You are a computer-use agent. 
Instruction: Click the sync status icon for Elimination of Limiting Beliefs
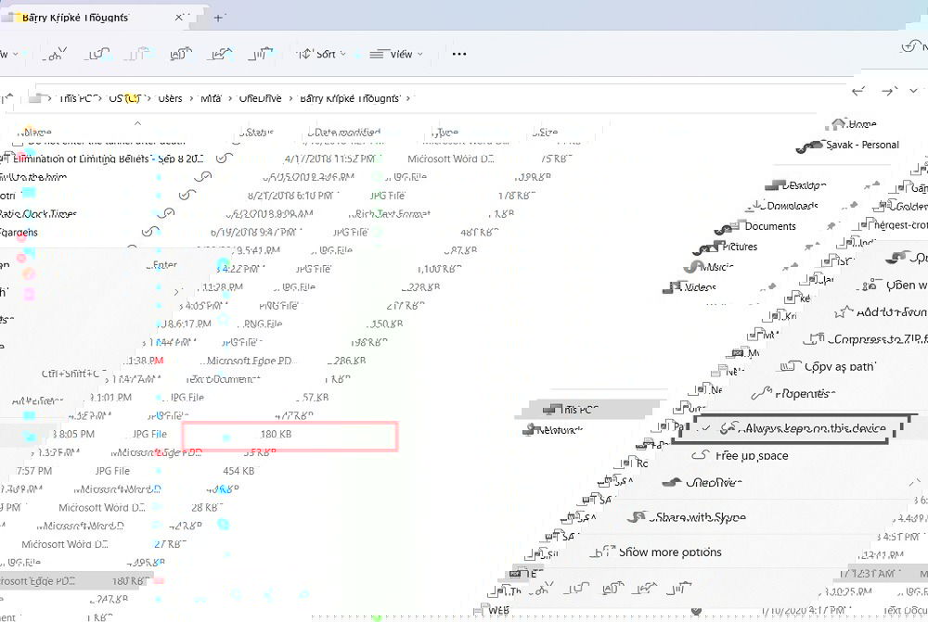224,159
